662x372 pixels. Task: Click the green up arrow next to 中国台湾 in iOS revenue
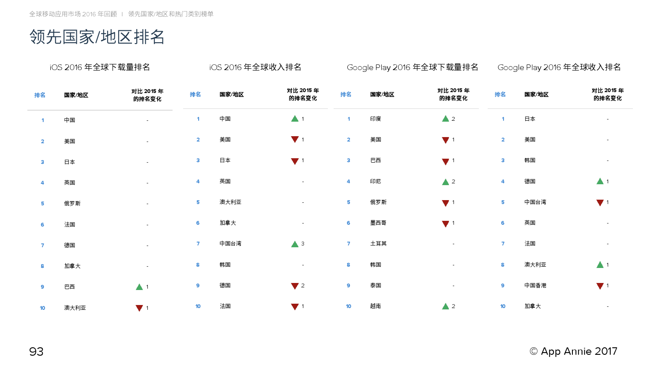[295, 244]
